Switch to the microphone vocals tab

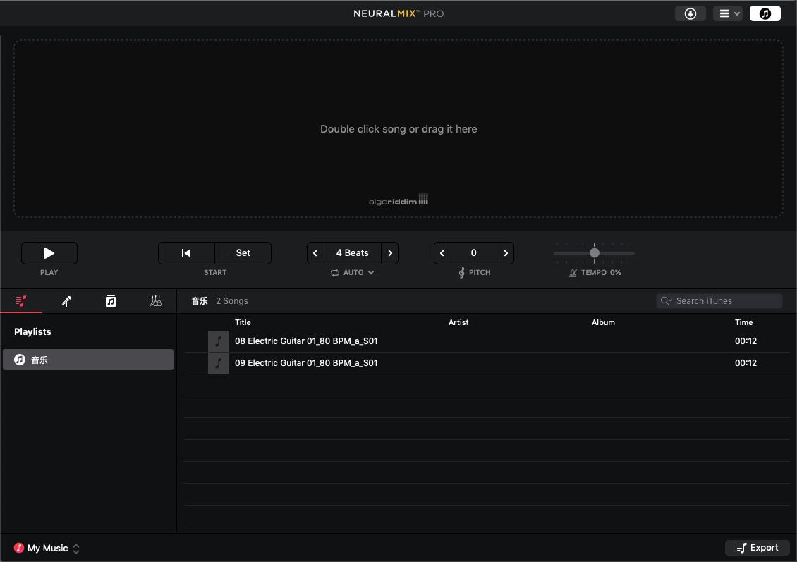(x=66, y=301)
